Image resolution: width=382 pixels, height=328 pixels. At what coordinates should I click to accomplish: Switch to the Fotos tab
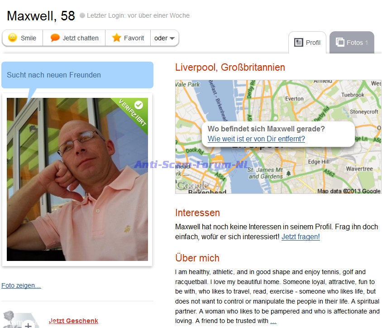(x=352, y=43)
